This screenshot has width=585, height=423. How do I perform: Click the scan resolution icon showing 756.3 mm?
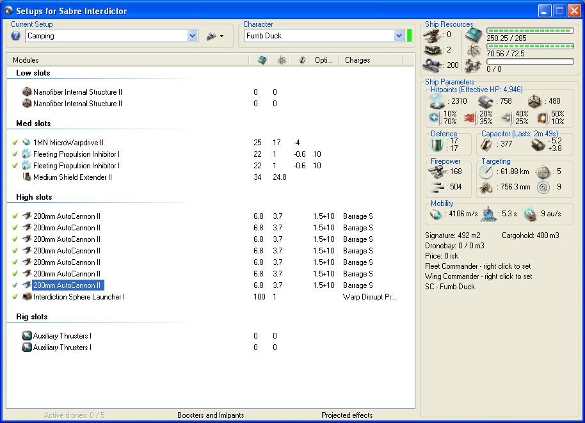click(486, 188)
